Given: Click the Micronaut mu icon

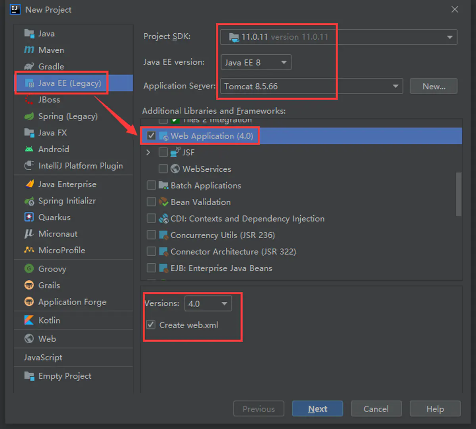Looking at the screenshot, I should [x=29, y=234].
